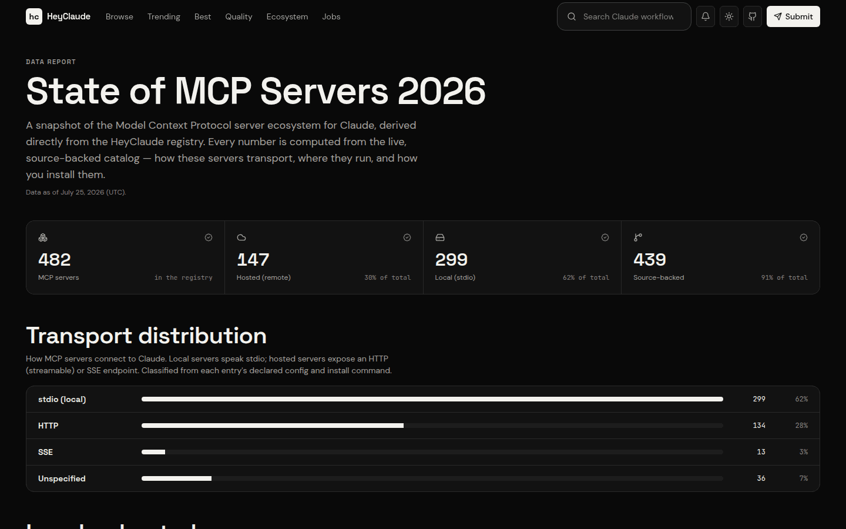The image size is (846, 529).
Task: Select the 482 MCP servers count
Action: [55, 260]
